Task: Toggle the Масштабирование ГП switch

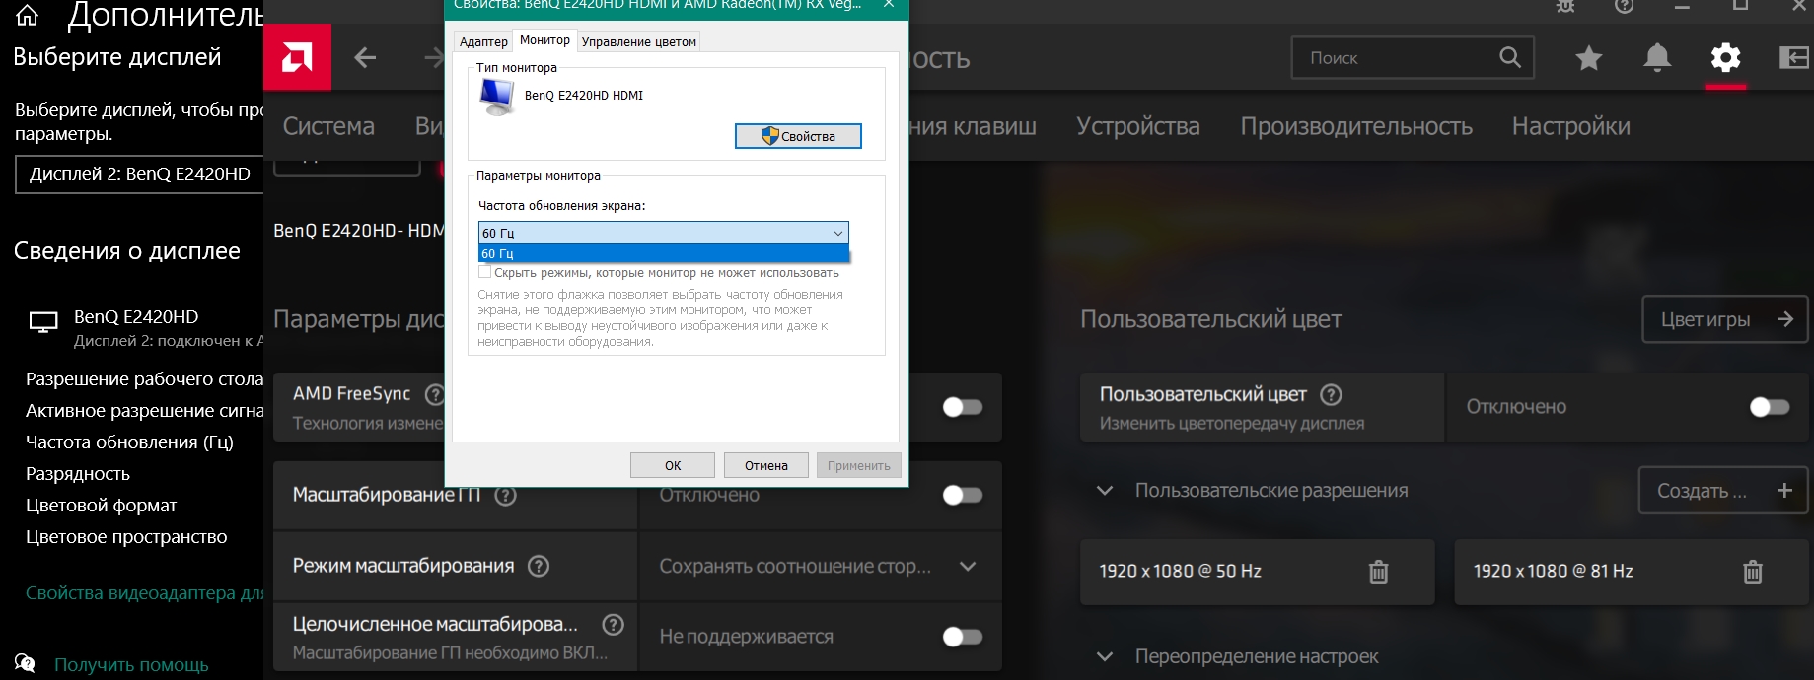Action: coord(962,495)
